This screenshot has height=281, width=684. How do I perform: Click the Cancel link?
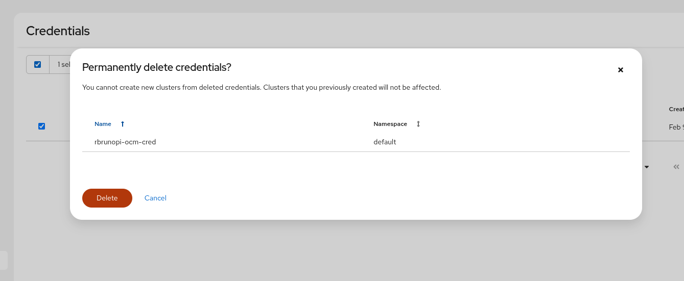[x=155, y=198]
